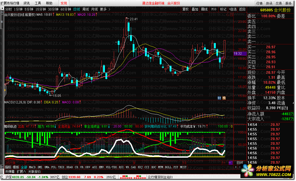Click the red-green server status indicator
Viewport: 296px width, 181px height.
point(133,177)
